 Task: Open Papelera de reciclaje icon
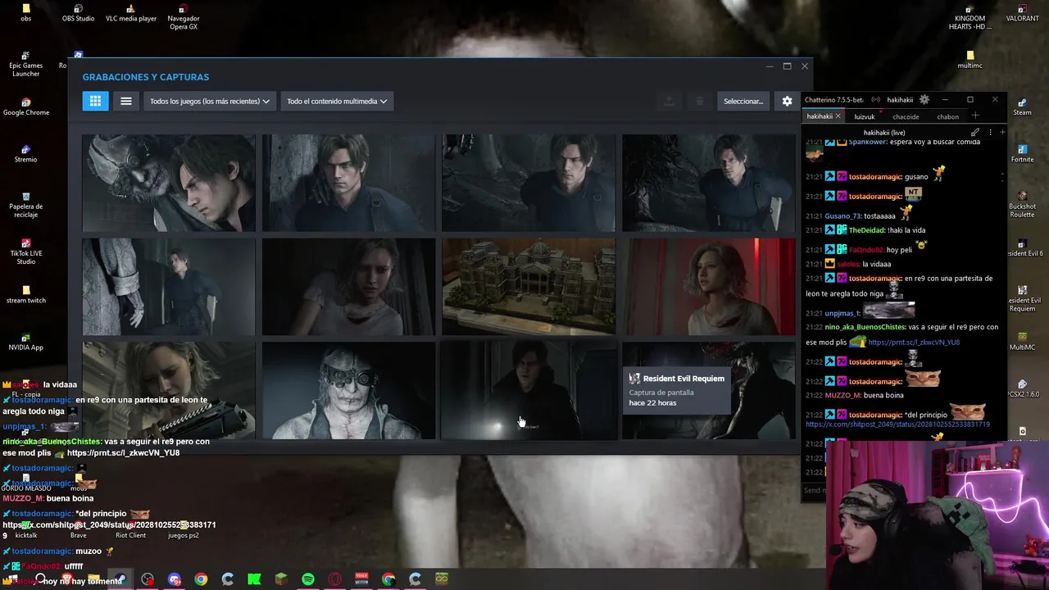coord(26,205)
